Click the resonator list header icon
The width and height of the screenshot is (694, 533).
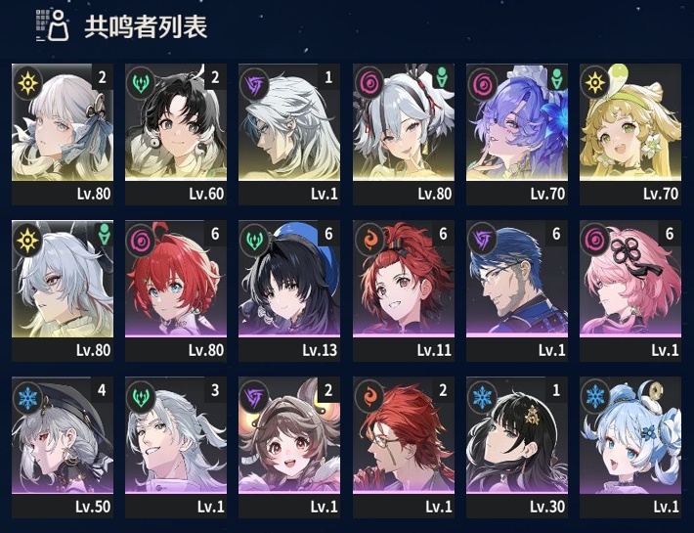coord(52,25)
